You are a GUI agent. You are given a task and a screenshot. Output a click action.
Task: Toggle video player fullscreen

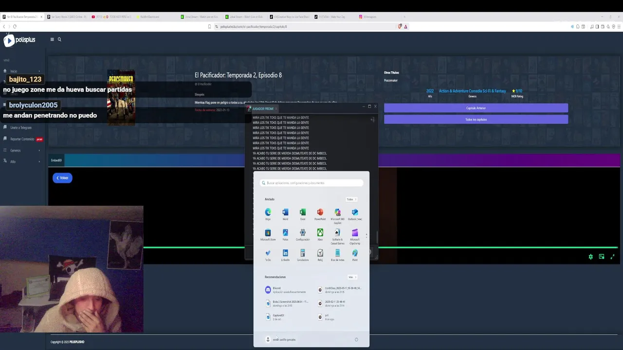click(x=613, y=257)
